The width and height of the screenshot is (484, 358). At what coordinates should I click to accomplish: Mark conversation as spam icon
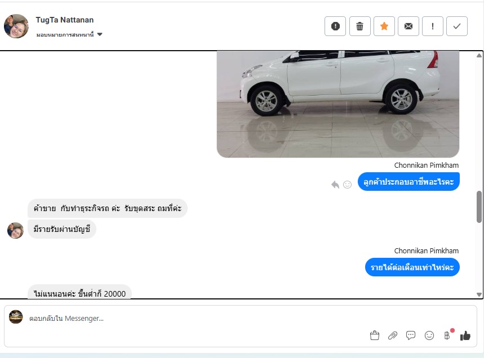click(x=335, y=26)
